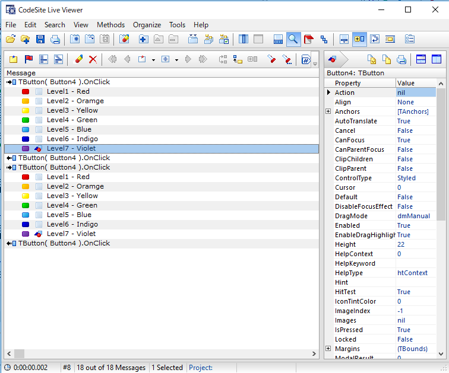
Task: Open the Tools menu
Action: 177,25
